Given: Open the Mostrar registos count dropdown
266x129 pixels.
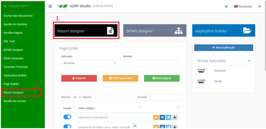Looking at the screenshot, I should coord(76,97).
